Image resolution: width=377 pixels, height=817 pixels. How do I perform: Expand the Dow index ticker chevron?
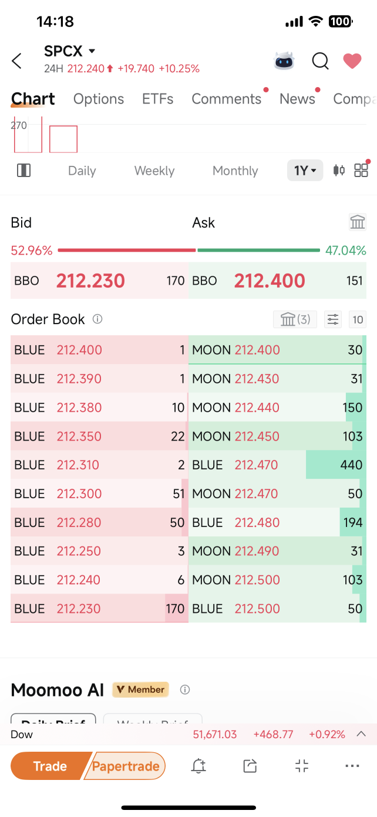pos(361,734)
